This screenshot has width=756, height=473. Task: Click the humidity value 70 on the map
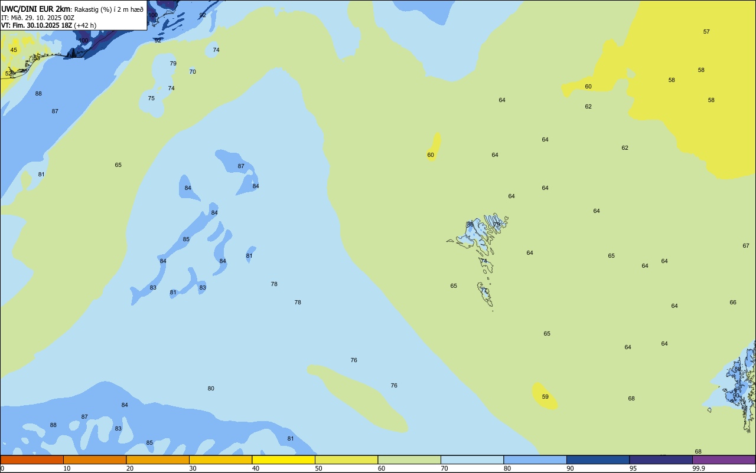click(193, 71)
